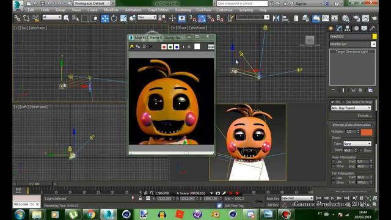Toggle the selection lock icon in status bar
391x220 pixels.
pyautogui.click(x=141, y=198)
